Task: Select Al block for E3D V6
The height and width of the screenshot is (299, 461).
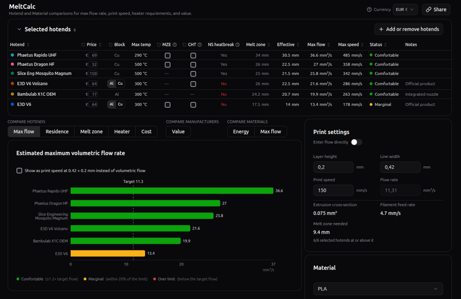Action: (112, 105)
